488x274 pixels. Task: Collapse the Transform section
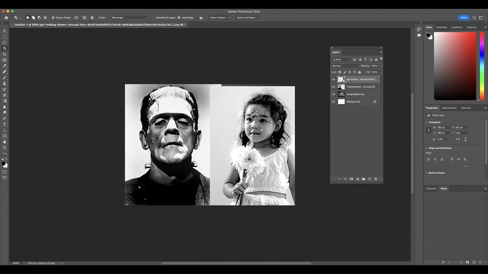click(427, 122)
